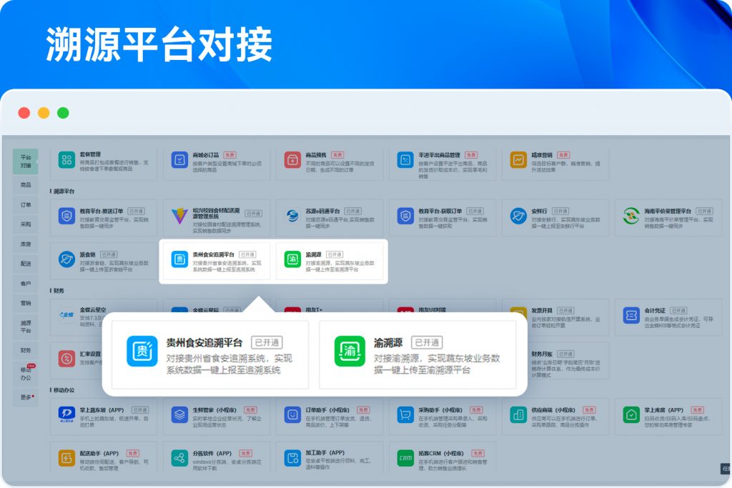Open the 浙食链 shield icon
Screen dimensions: 732x488
tap(67, 259)
